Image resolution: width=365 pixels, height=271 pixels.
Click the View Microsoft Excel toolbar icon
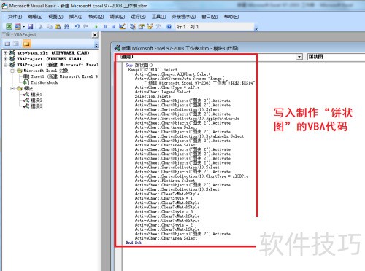(9, 26)
